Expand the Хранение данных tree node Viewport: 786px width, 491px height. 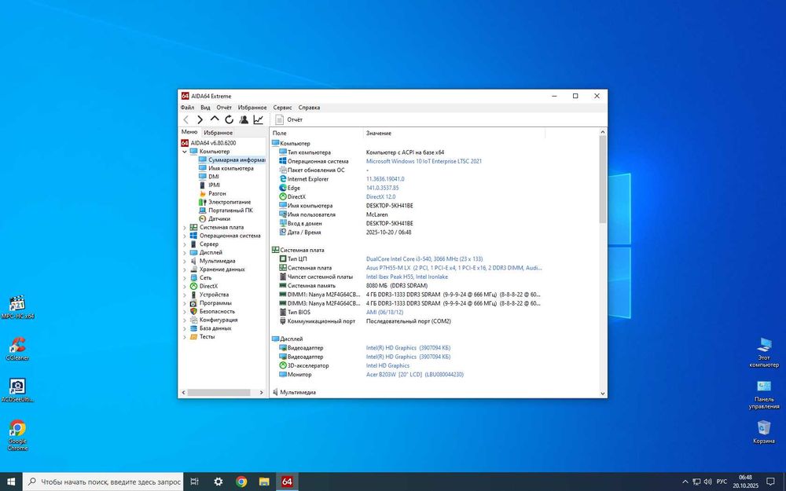click(185, 269)
